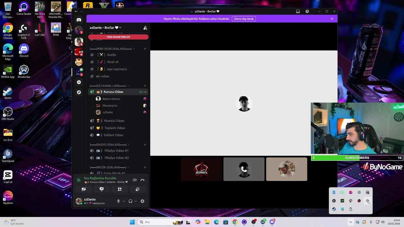Select the Kurucu Odası voice channel

(x=118, y=92)
